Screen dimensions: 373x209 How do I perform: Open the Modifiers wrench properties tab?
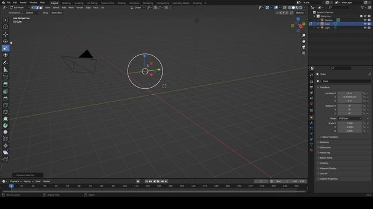tap(311, 123)
